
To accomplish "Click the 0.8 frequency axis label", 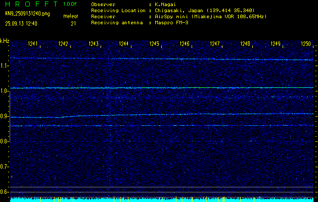I will coord(4,141).
